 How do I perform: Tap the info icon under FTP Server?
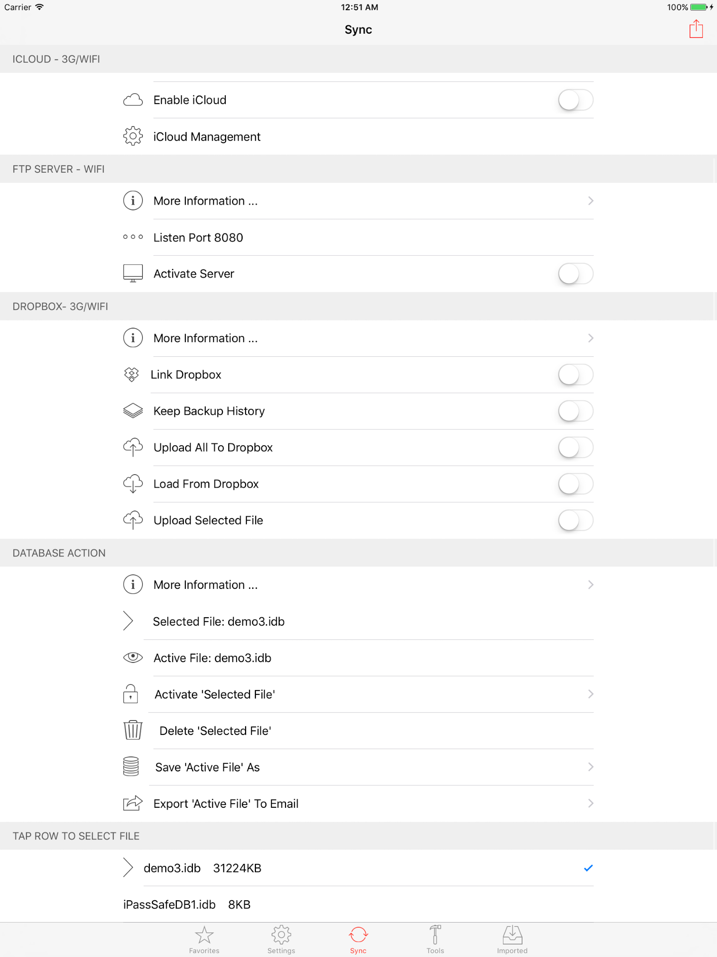pos(133,201)
